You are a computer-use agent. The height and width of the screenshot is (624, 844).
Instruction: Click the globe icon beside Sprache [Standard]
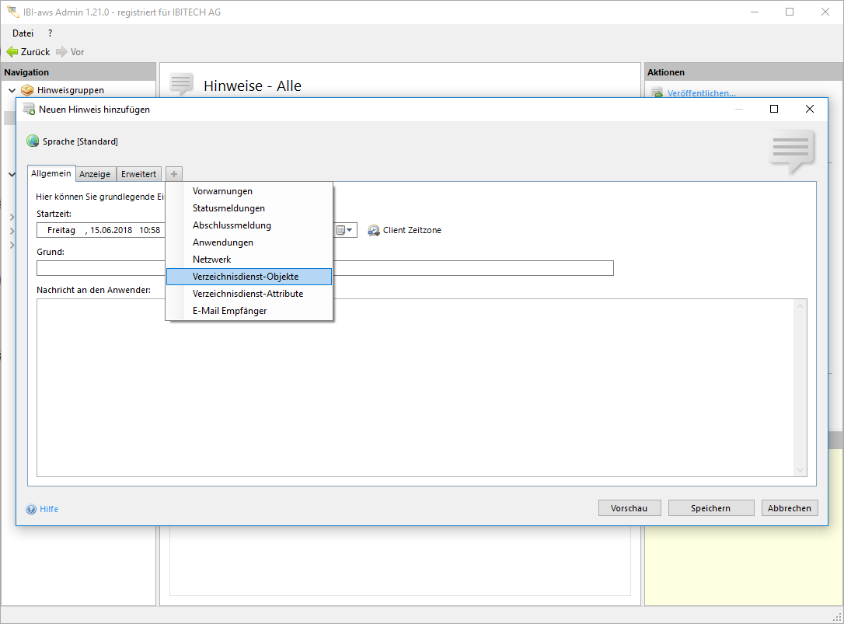(33, 141)
